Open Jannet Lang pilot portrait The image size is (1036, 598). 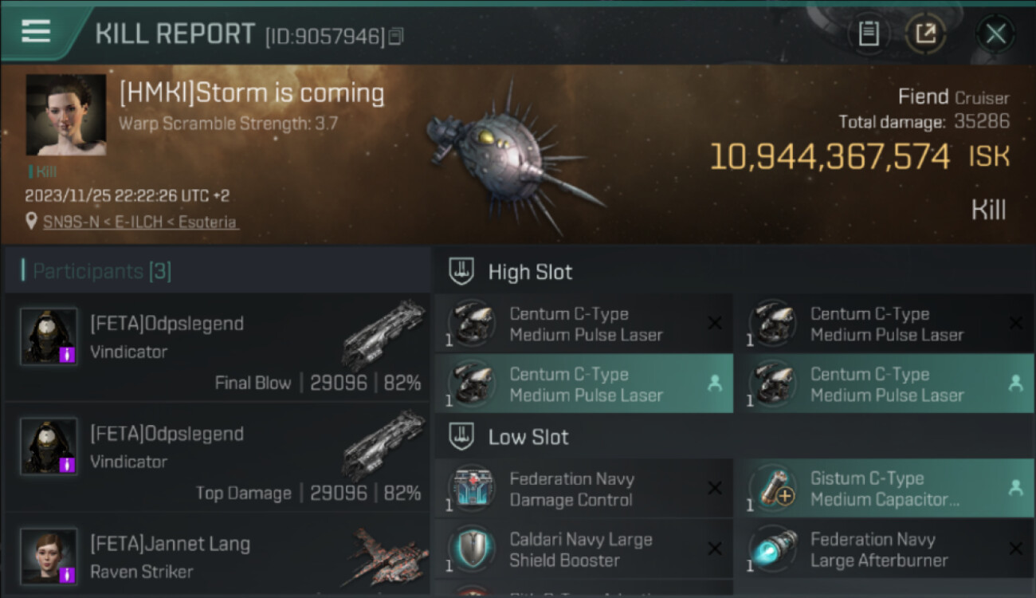(x=49, y=557)
